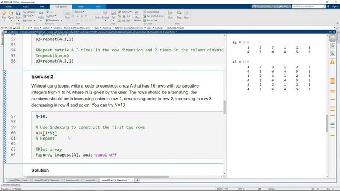The width and height of the screenshot is (340, 191).
Task: Toggle underline text formatting
Action: pyautogui.click(x=82, y=16)
